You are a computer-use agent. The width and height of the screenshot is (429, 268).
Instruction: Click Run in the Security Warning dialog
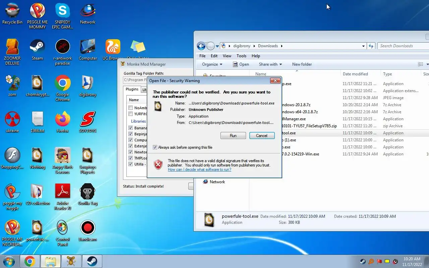click(233, 136)
